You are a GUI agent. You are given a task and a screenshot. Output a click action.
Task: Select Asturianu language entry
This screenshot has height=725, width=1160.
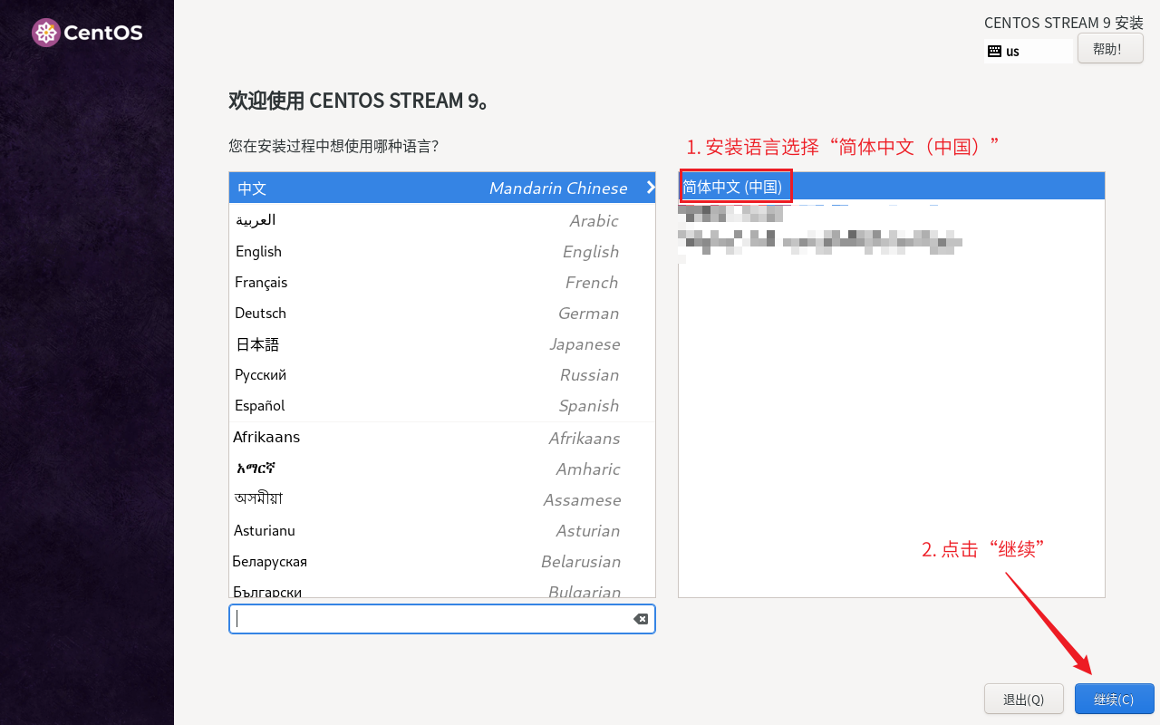(441, 530)
